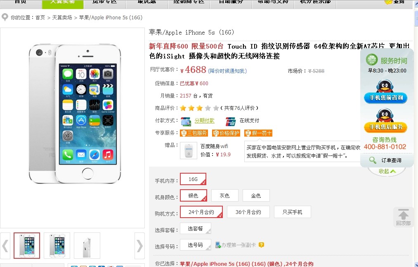Choose the 36个月合约 purchase option

[x=248, y=212]
